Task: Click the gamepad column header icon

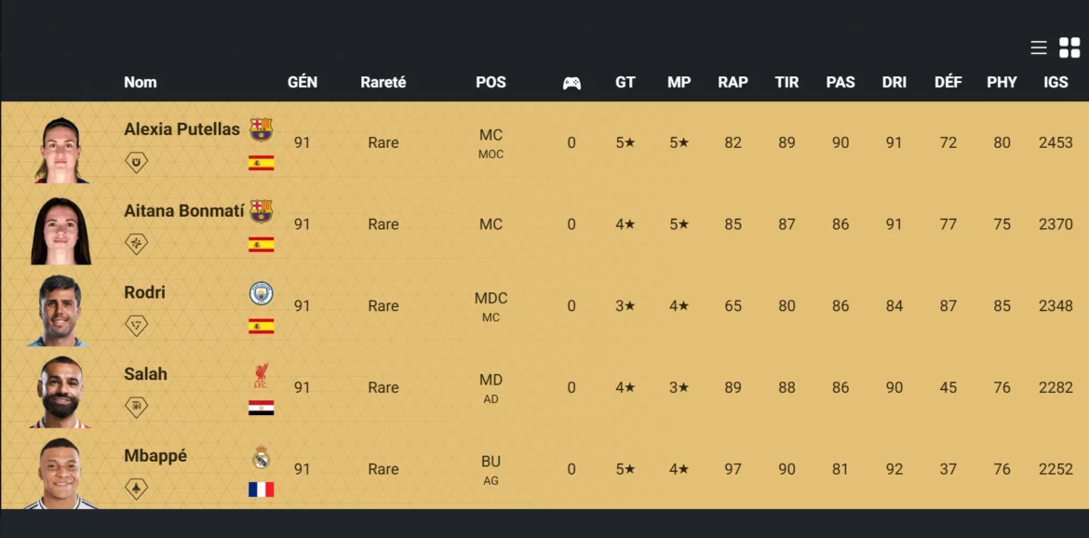Action: coord(571,82)
